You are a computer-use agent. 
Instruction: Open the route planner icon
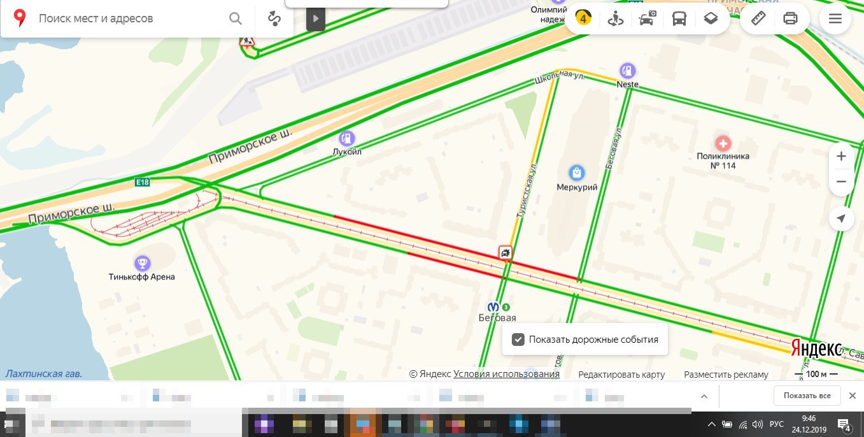click(x=274, y=18)
